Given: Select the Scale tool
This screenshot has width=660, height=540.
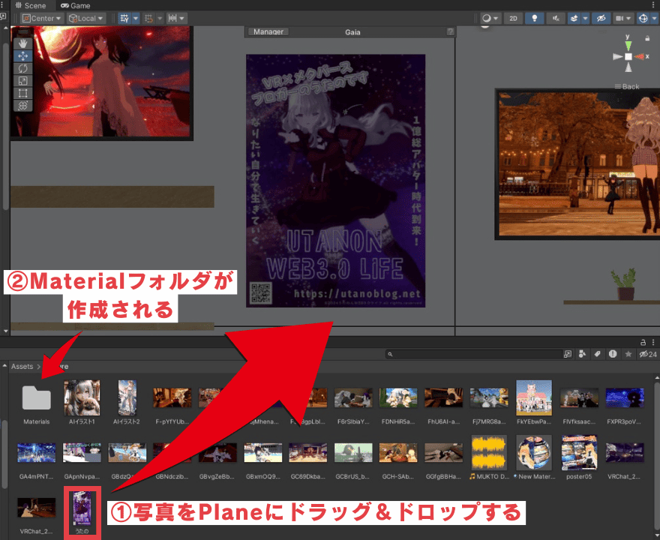Looking at the screenshot, I should 22,81.
